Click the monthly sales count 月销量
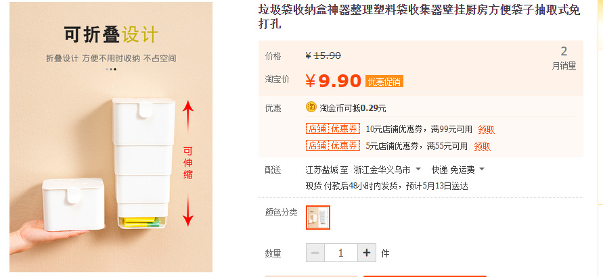Image resolution: width=603 pixels, height=277 pixels. pyautogui.click(x=564, y=58)
